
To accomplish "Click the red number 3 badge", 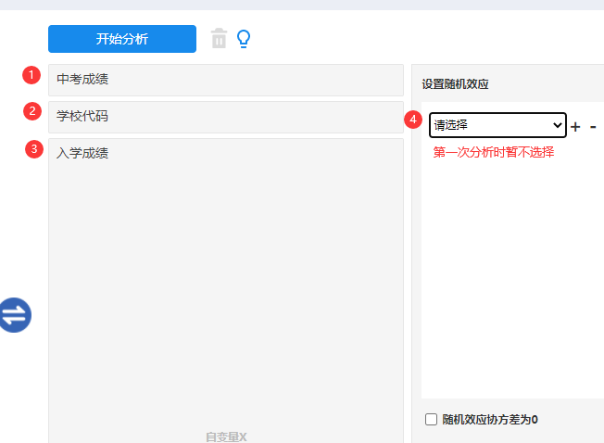I will click(33, 149).
